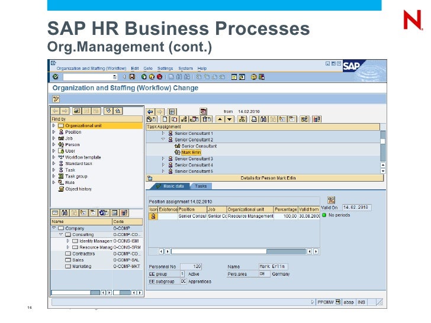Collapse the Company node in hit list
Screen dimensions: 431x323
54,228
